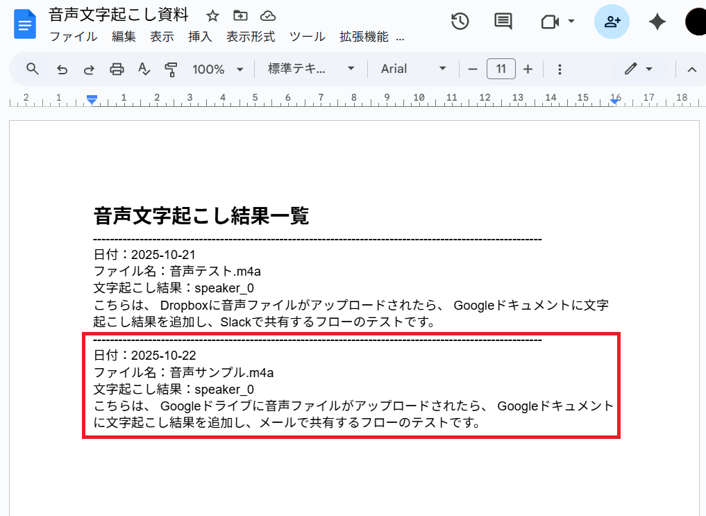Show comments panel icon
The image size is (706, 516).
coord(503,22)
